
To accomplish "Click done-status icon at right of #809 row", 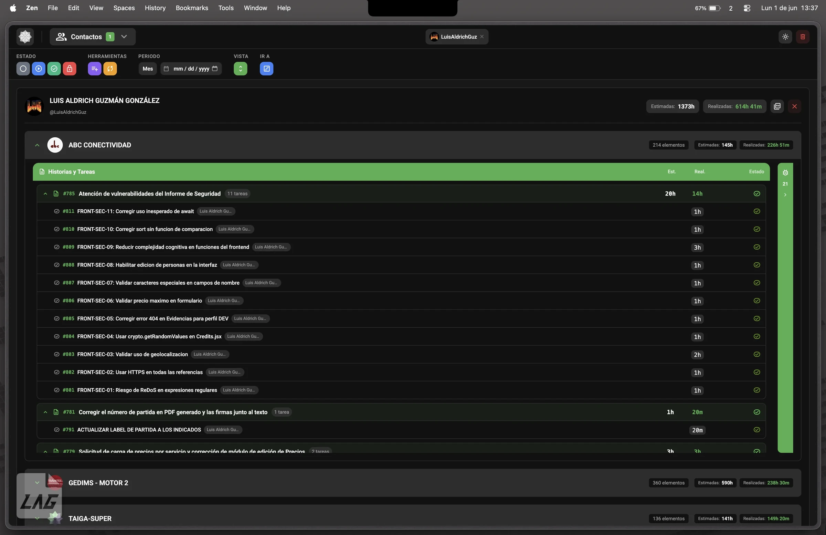I will click(x=757, y=247).
